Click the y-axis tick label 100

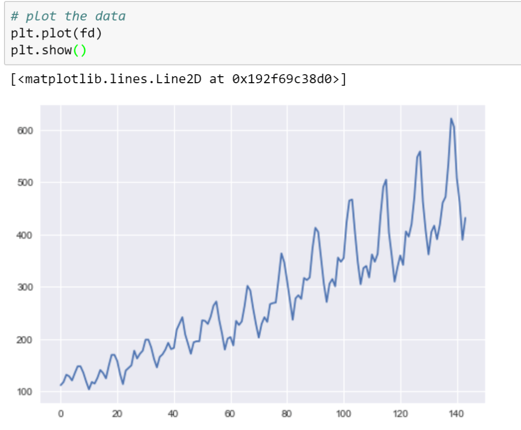point(25,392)
